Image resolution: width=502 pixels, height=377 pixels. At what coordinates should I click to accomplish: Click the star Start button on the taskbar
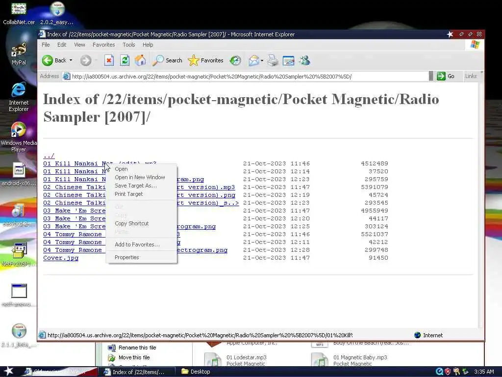9,371
